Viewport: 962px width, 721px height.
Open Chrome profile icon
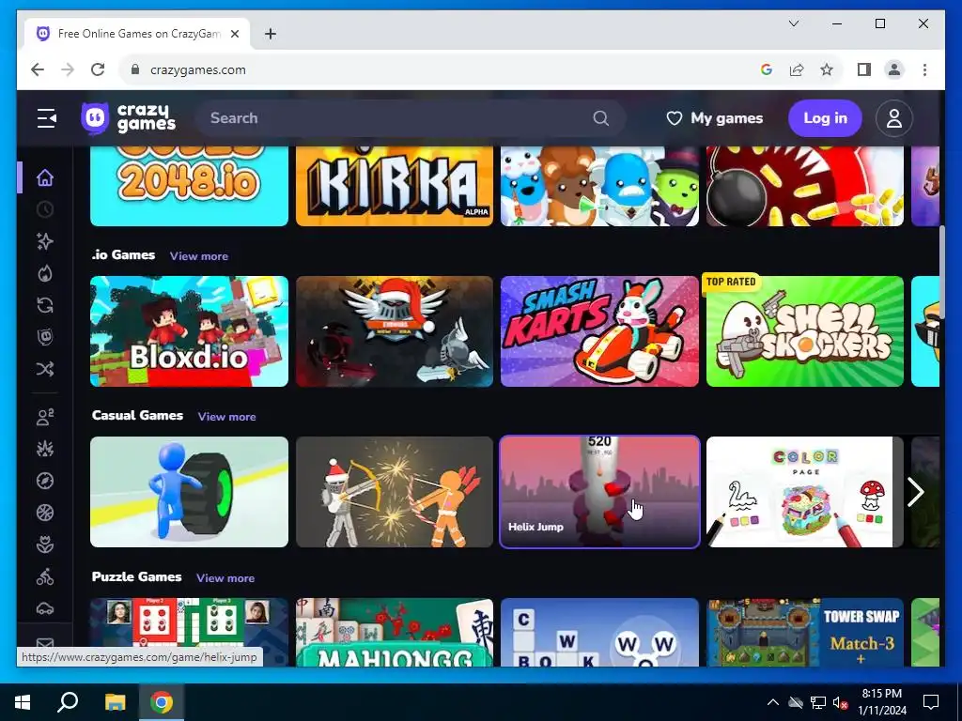894,69
